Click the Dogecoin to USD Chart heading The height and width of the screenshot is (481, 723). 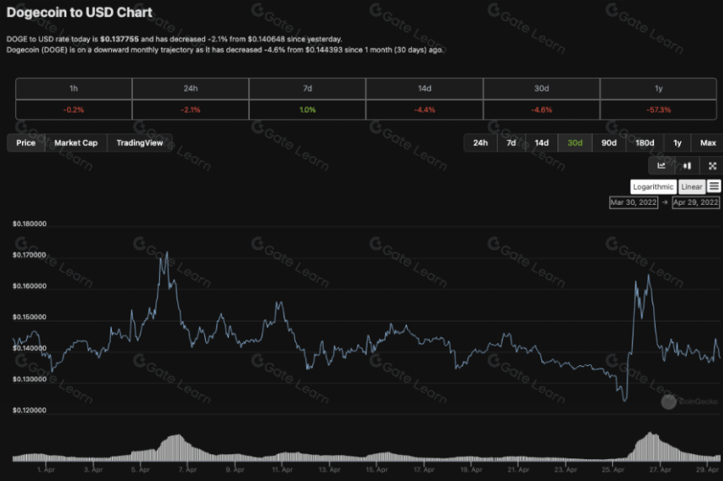click(x=79, y=13)
